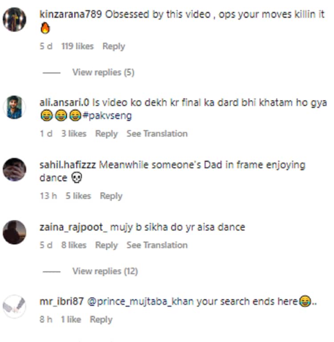Expand View replies (5) under kinzarana789
This screenshot has height=342, width=334.
pos(103,72)
